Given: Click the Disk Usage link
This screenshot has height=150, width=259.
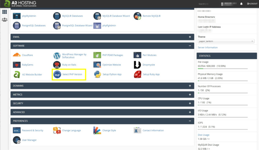Looking at the screenshot, I should coord(204,135).
